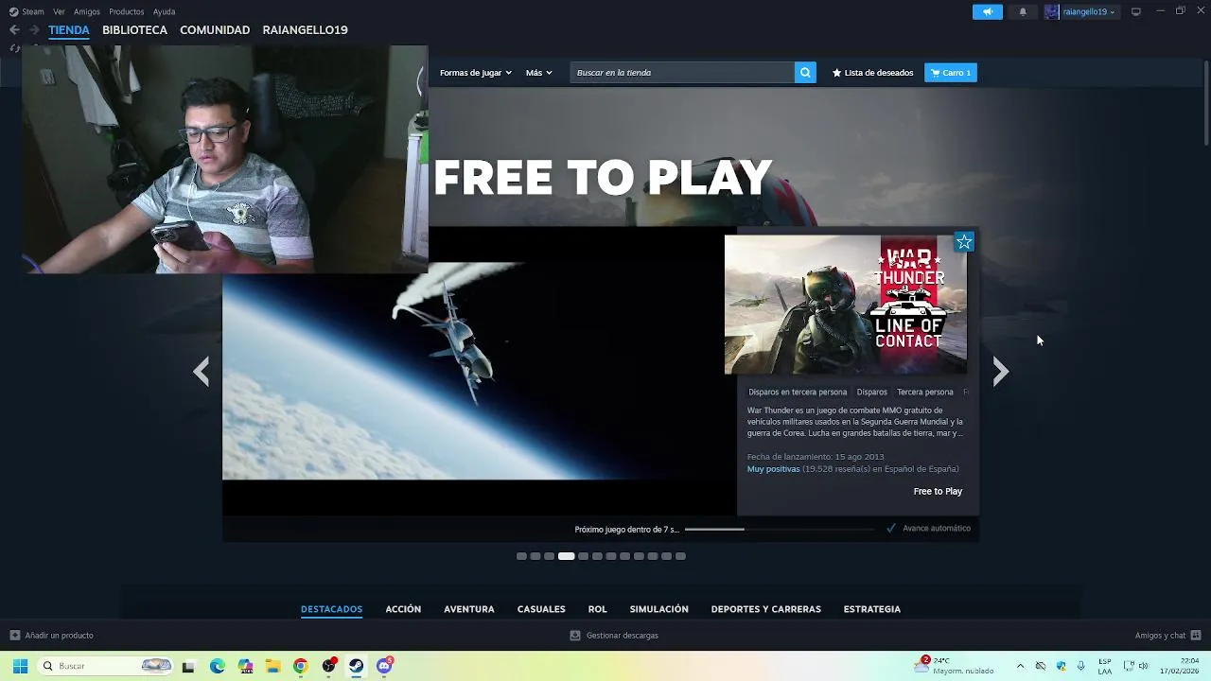Click the back navigation arrow in Steam
The width and height of the screenshot is (1211, 681).
coord(14,30)
